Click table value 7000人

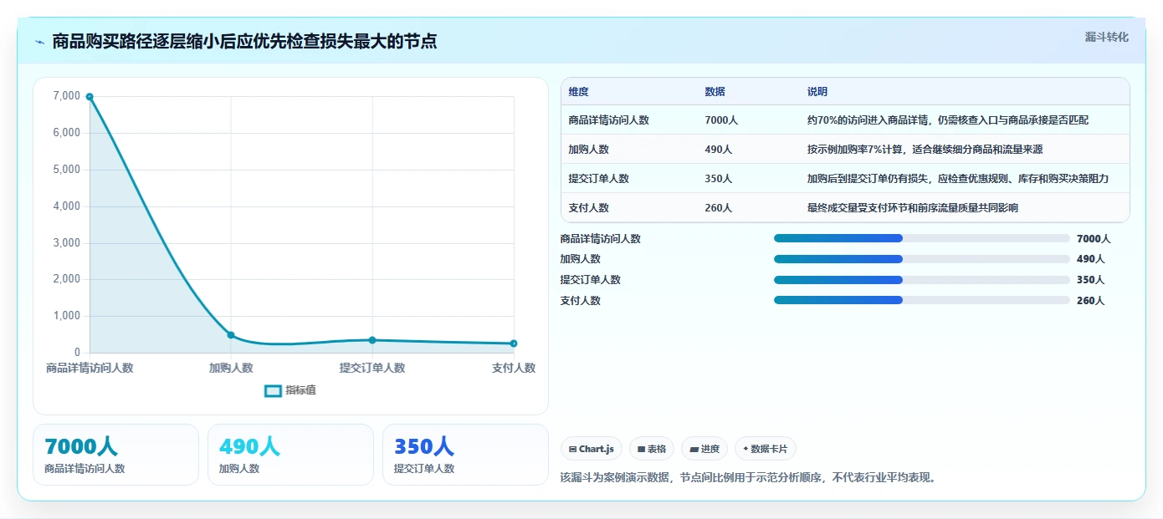coord(721,120)
